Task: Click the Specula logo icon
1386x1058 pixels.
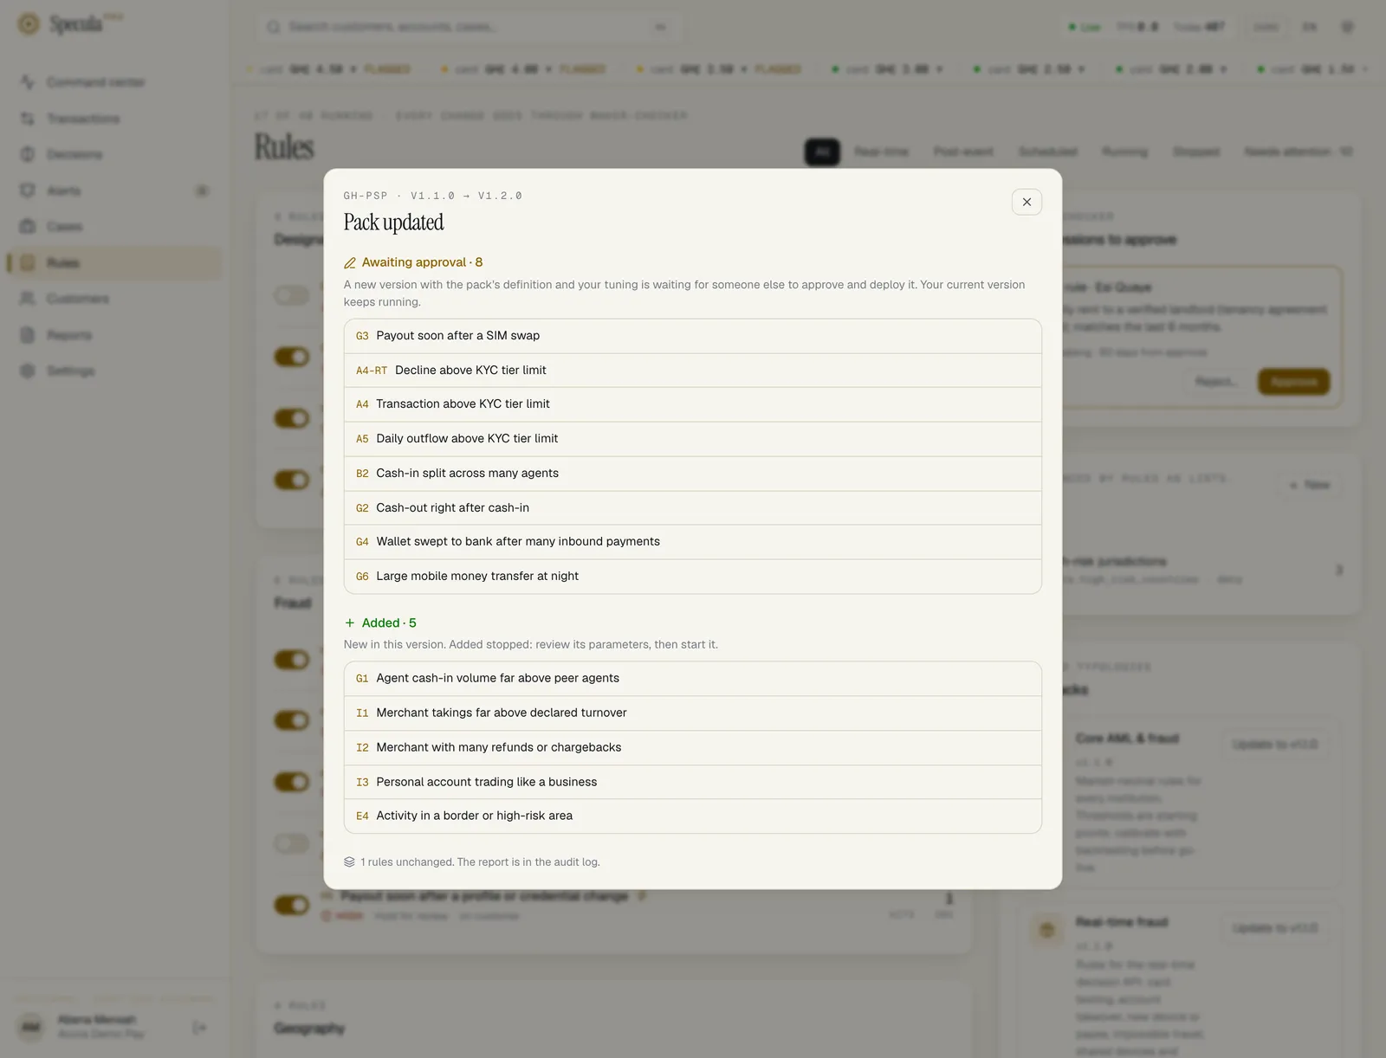Action: coord(29,24)
